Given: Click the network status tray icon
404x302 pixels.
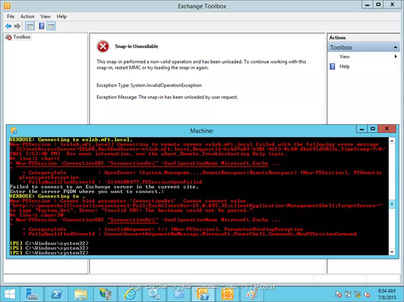Looking at the screenshot, I should pyautogui.click(x=358, y=294).
